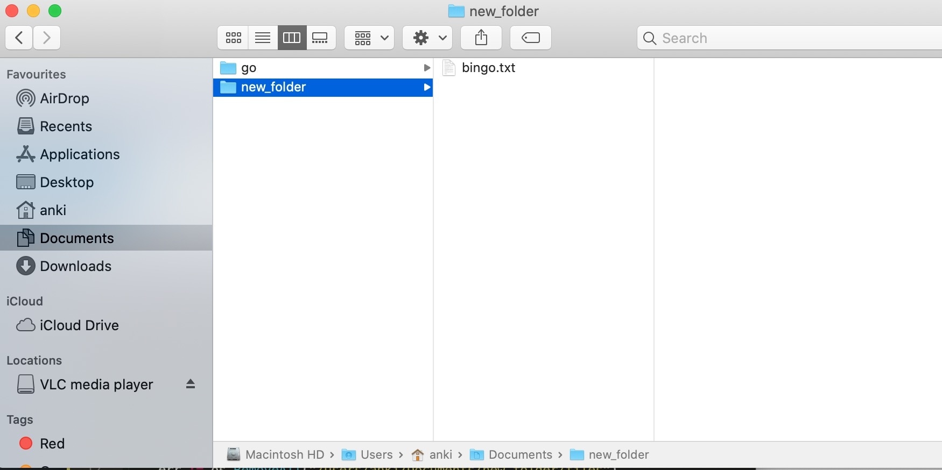Expand the new_folder arrow
This screenshot has width=942, height=470.
(x=427, y=87)
